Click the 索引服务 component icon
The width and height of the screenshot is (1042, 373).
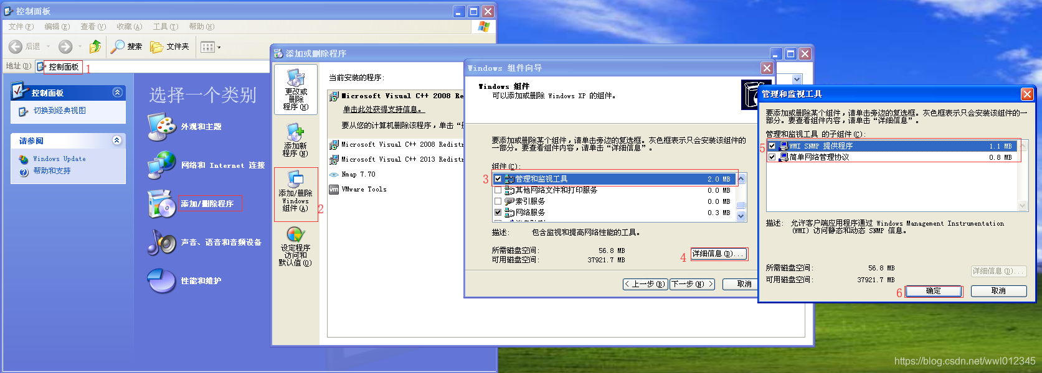[509, 201]
